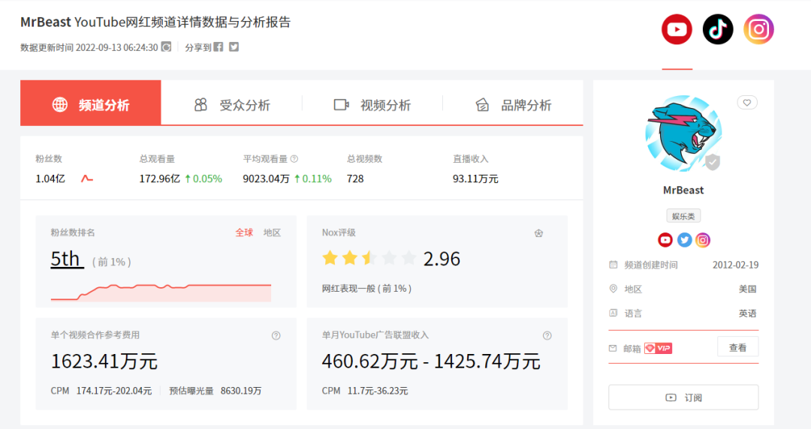Open MrBeast's Twitter link under the profile

pos(684,240)
